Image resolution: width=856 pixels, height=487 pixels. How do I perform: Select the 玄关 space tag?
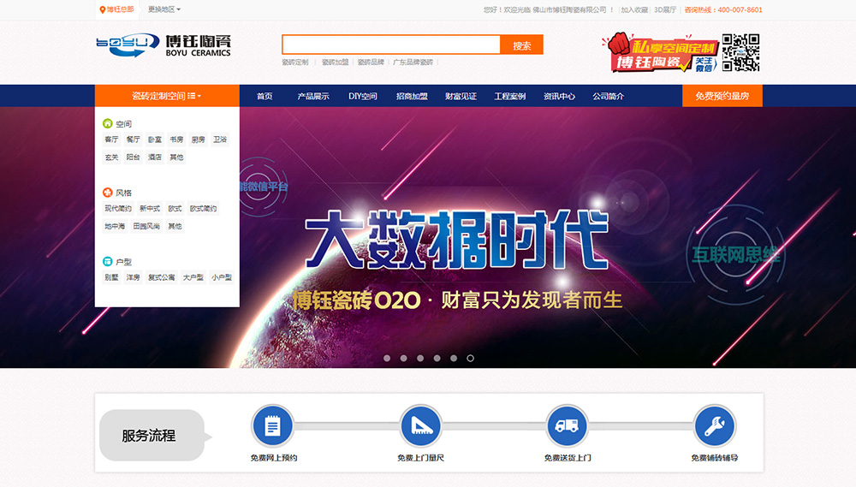pos(111,157)
